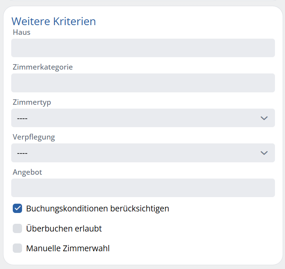Open the Zimmertyp dropdown
This screenshot has height=269, width=285.
point(143,118)
